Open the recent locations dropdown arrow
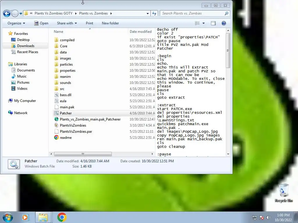The image size is (298, 223). 21,14
